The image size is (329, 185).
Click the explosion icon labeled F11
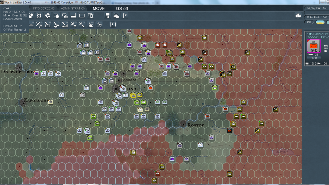pyautogui.click(x=91, y=24)
